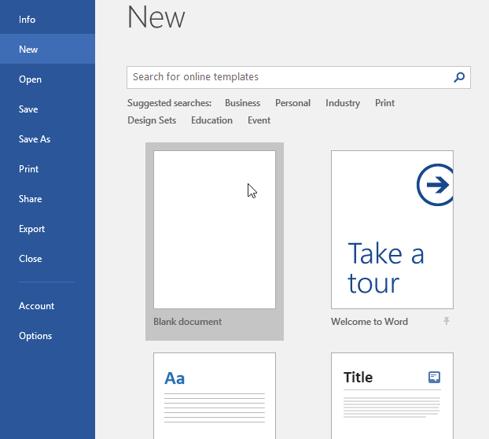This screenshot has height=439, width=489.
Task: Search suggested Education templates
Action: (x=211, y=120)
